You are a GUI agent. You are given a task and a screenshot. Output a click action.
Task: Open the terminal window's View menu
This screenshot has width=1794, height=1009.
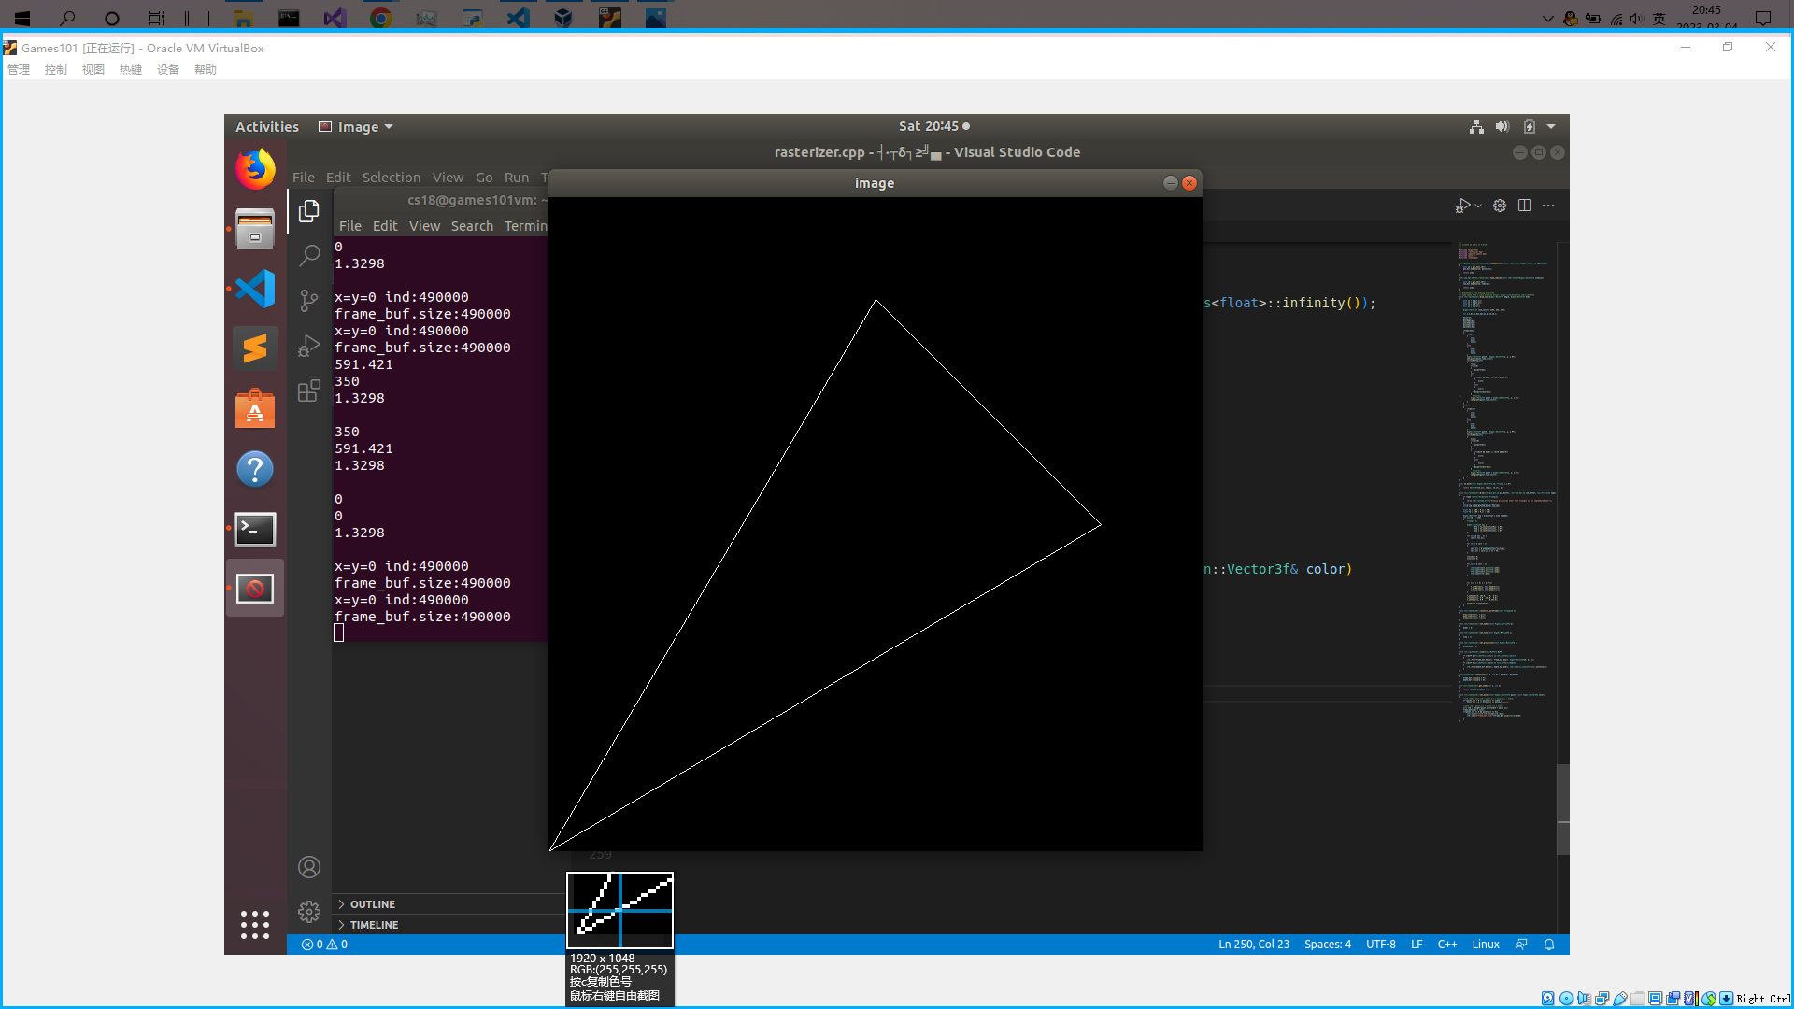coord(424,226)
